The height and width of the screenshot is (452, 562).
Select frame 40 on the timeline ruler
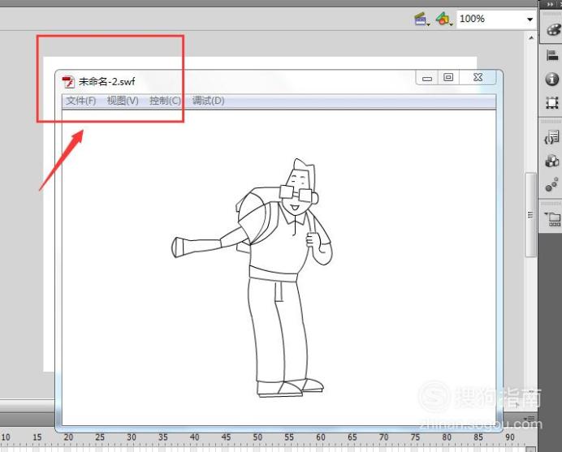195,437
